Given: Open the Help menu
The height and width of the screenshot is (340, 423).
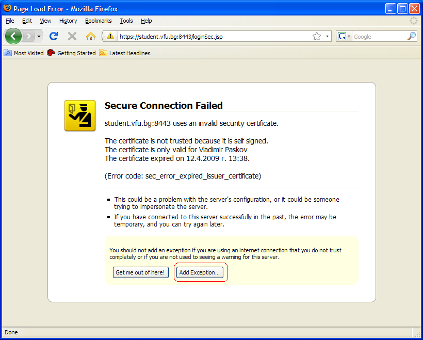Looking at the screenshot, I should (x=146, y=21).
